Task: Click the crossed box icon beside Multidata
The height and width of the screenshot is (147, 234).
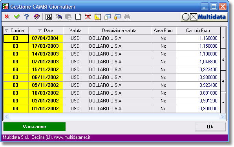Action: pos(194,17)
